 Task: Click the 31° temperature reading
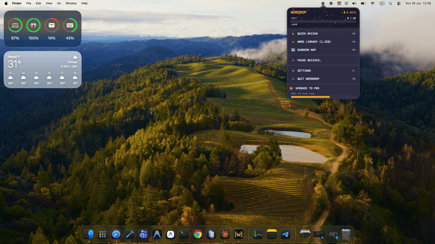pos(14,64)
